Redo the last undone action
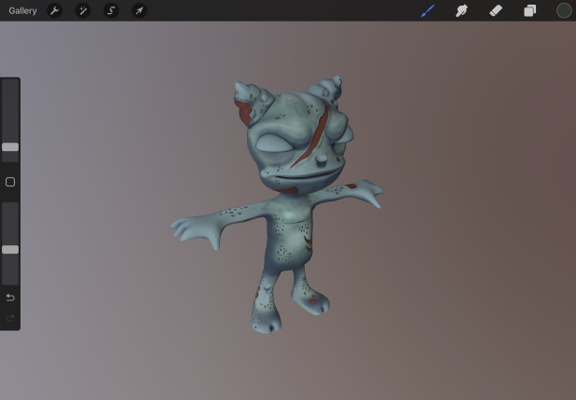Viewport: 576px width, 400px height. pos(10,318)
